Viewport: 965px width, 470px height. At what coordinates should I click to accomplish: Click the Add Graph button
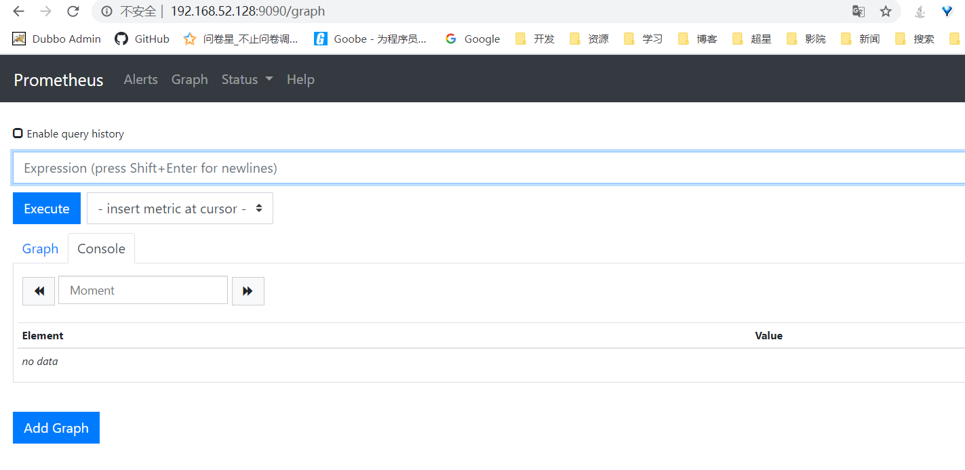coord(56,428)
